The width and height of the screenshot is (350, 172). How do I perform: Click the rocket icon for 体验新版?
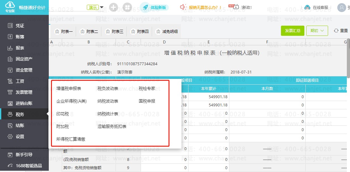coord(145,7)
